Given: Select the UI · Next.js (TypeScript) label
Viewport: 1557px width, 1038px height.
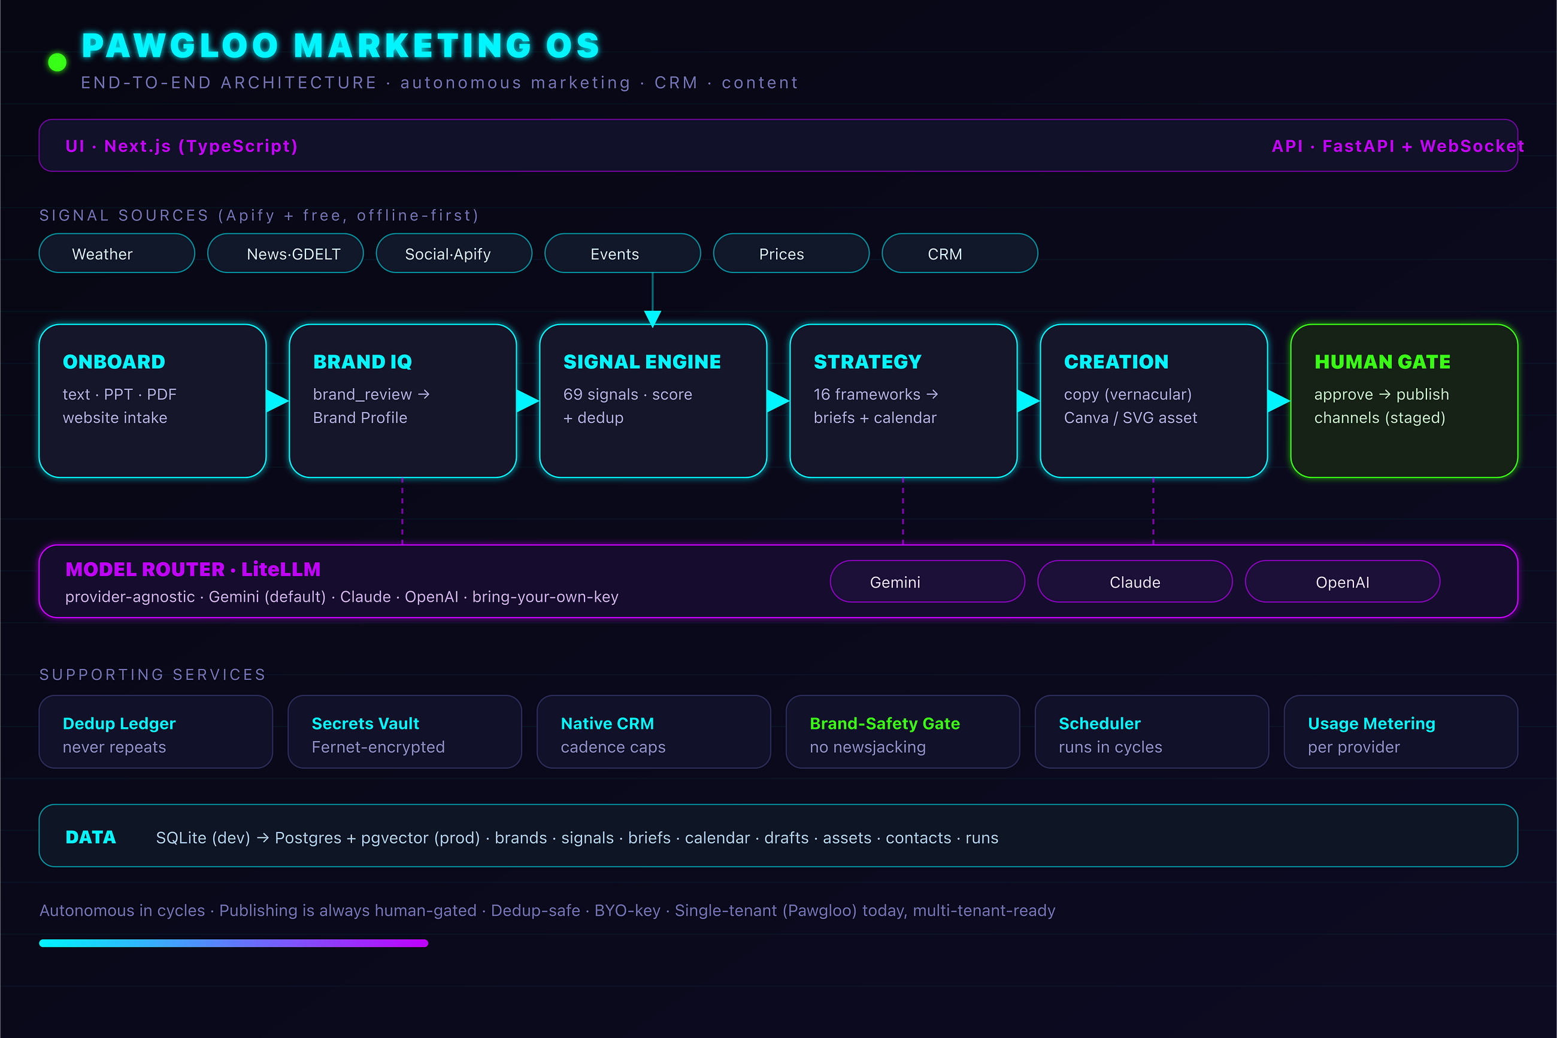Looking at the screenshot, I should [182, 146].
